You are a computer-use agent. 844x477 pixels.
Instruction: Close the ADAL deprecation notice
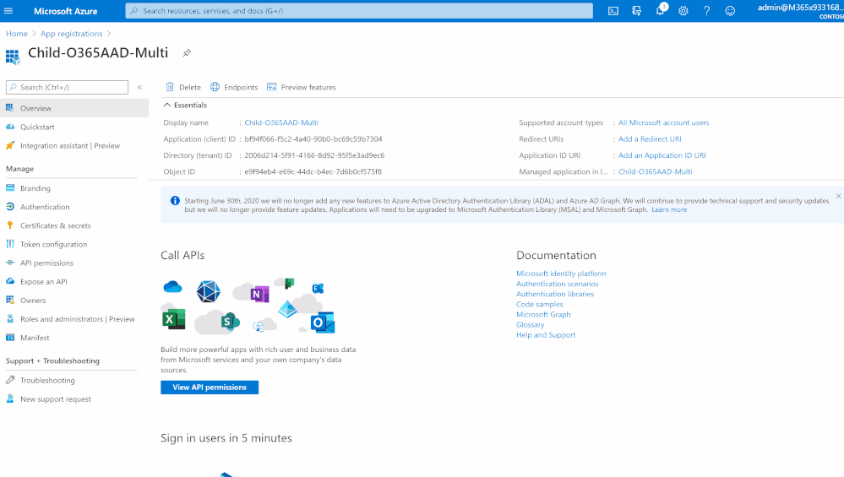pos(838,196)
